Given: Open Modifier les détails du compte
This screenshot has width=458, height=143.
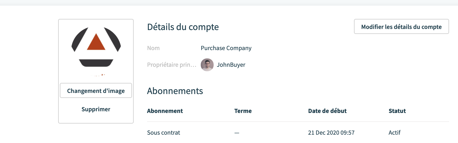Looking at the screenshot, I should click(401, 27).
